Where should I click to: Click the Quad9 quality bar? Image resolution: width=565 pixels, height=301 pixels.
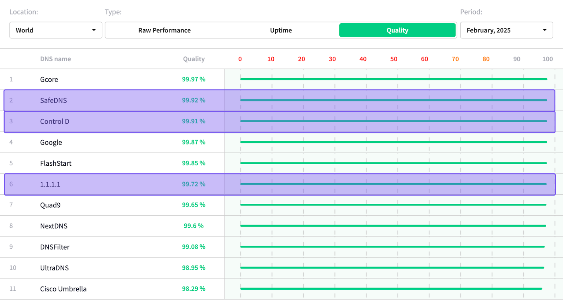(x=393, y=205)
